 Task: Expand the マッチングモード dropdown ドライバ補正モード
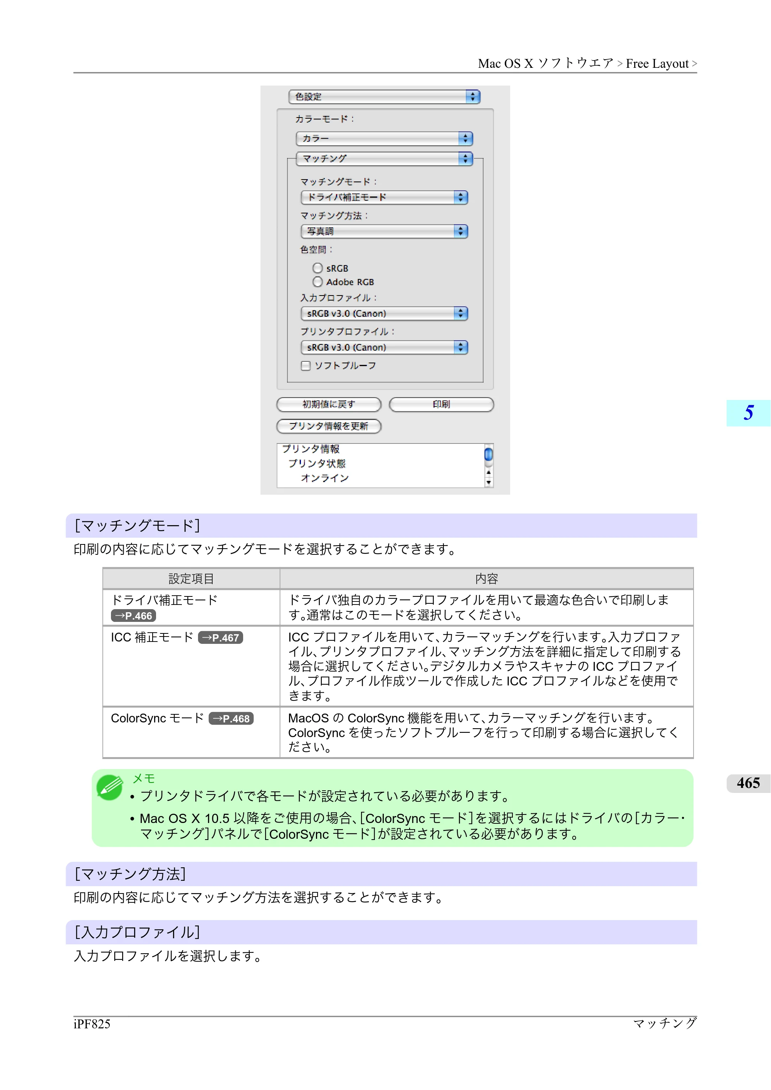pyautogui.click(x=384, y=198)
